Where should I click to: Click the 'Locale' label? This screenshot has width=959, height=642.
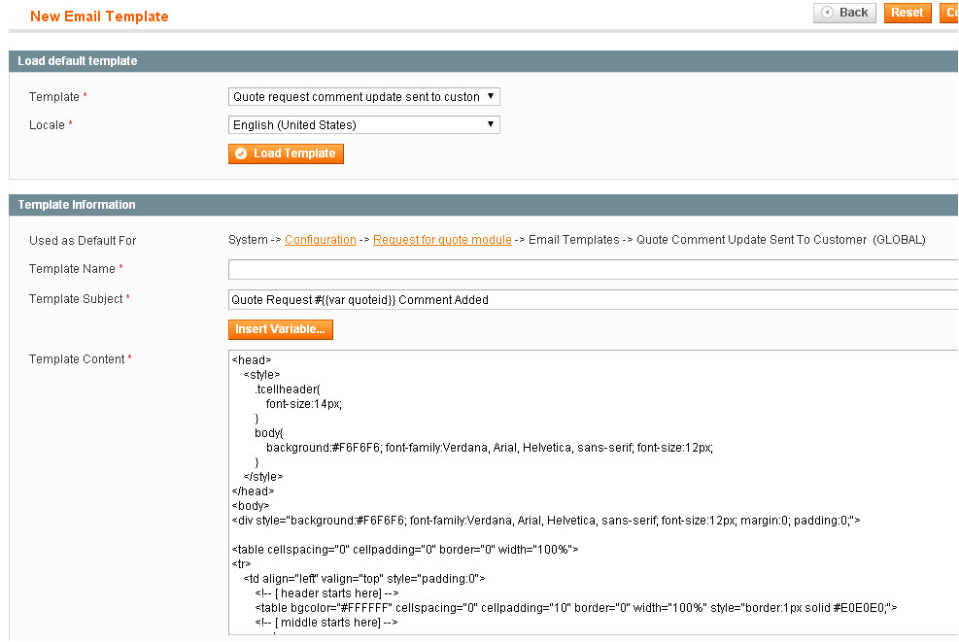[x=47, y=125]
